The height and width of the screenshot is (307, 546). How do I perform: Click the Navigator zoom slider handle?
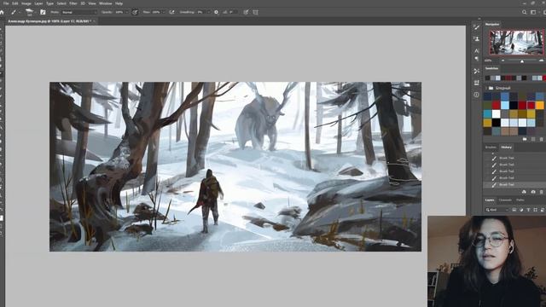[x=521, y=61]
